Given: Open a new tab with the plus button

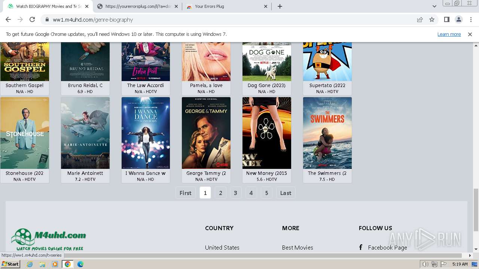Looking at the screenshot, I should pyautogui.click(x=280, y=6).
